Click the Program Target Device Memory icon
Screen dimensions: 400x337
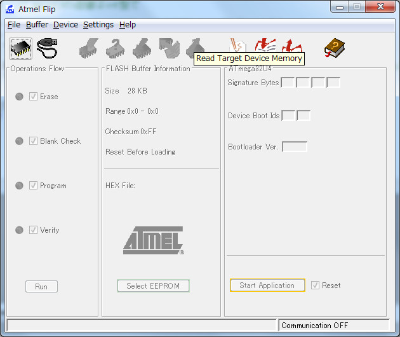142,48
